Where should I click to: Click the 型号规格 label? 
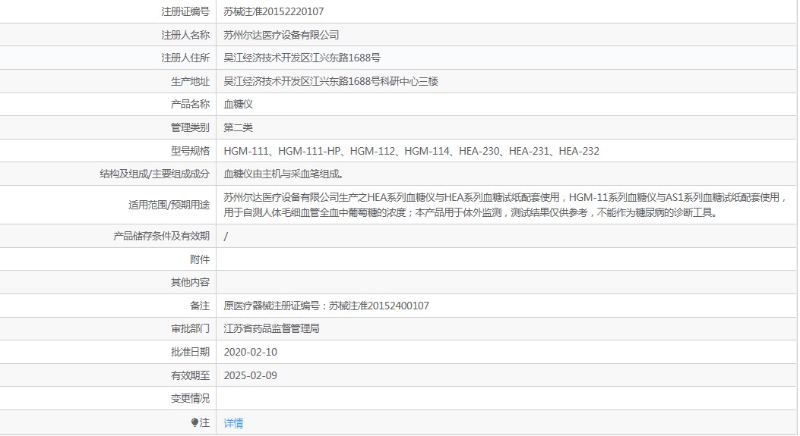pos(190,151)
